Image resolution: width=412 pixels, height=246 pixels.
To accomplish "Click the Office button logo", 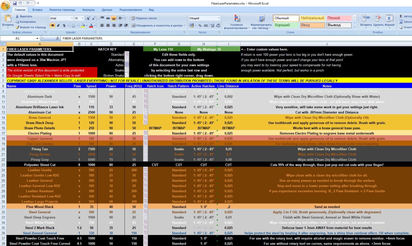I will (5, 5).
